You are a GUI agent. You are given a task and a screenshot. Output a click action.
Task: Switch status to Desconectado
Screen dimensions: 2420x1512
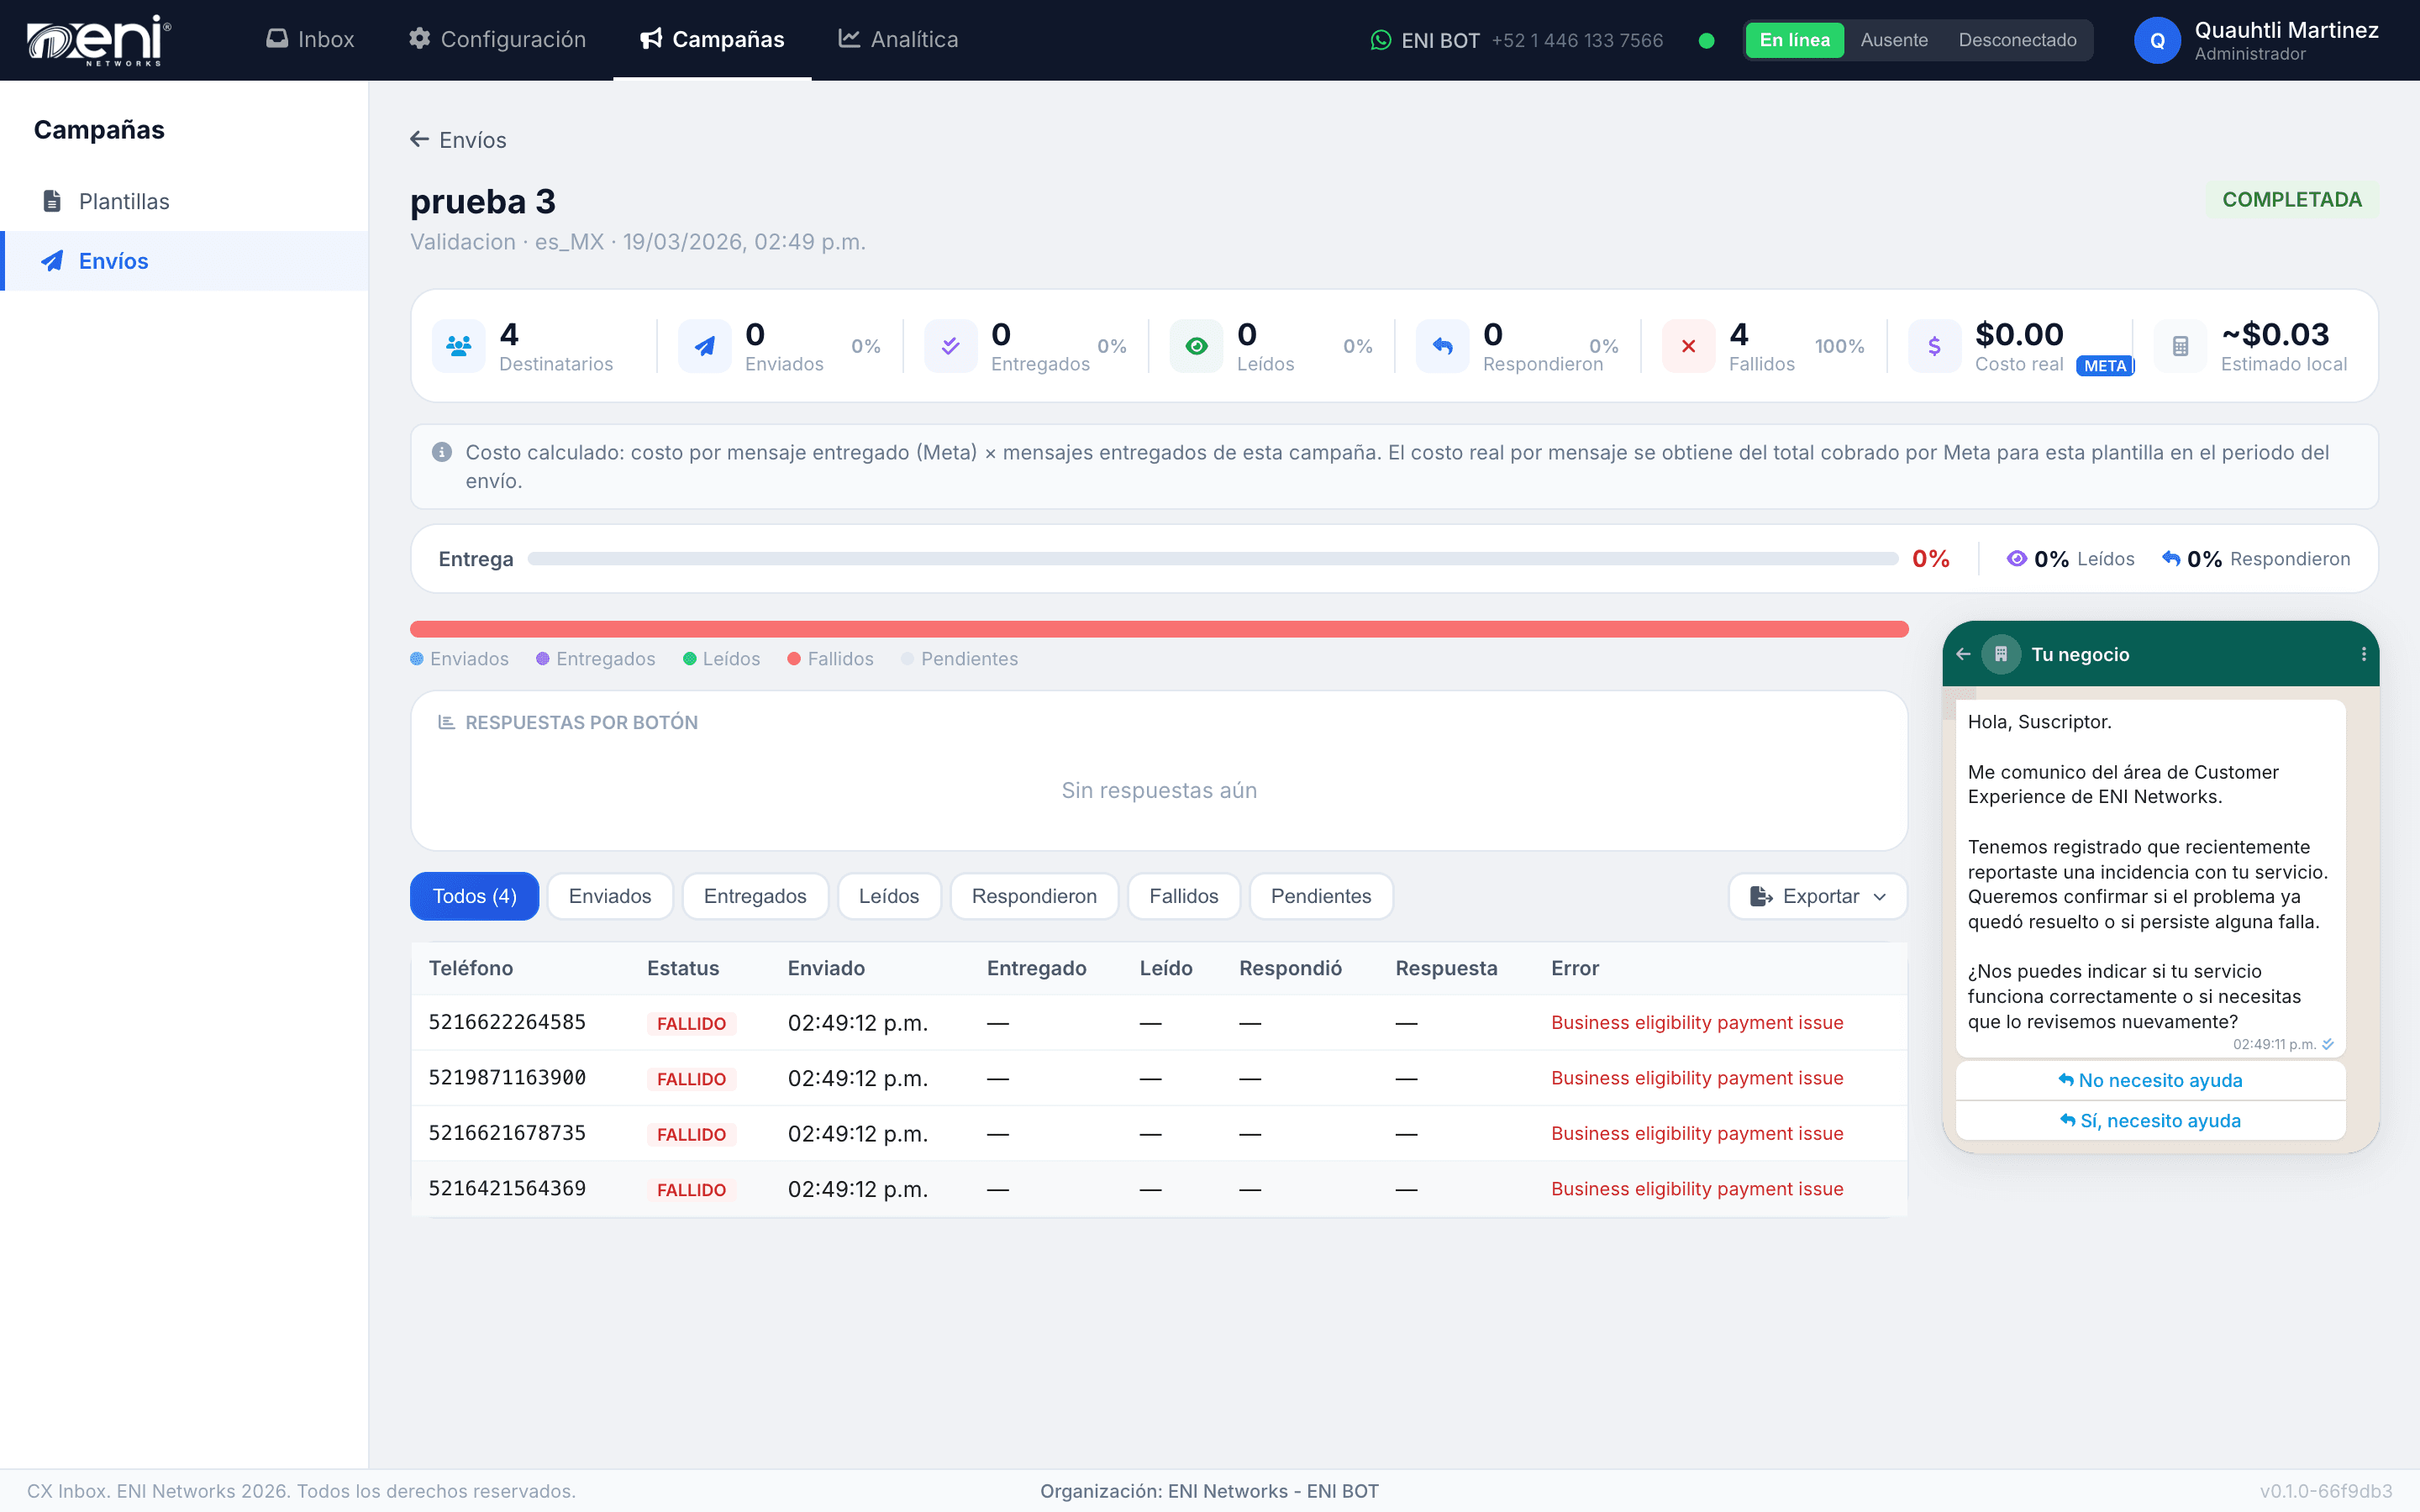click(x=2017, y=40)
